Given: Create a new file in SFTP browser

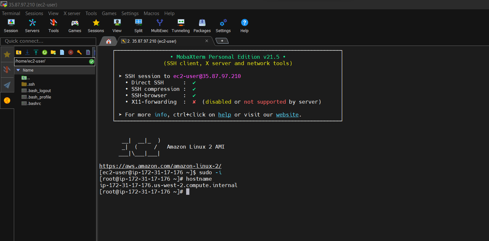Looking at the screenshot, I should click(62, 52).
